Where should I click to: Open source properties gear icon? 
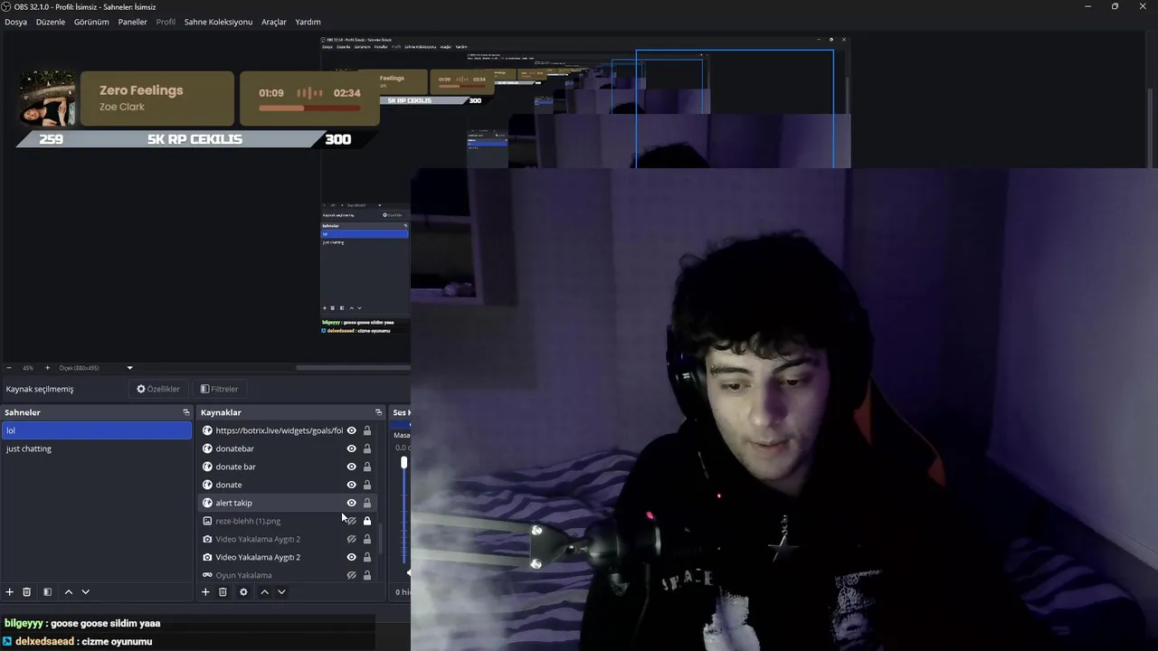pyautogui.click(x=243, y=592)
